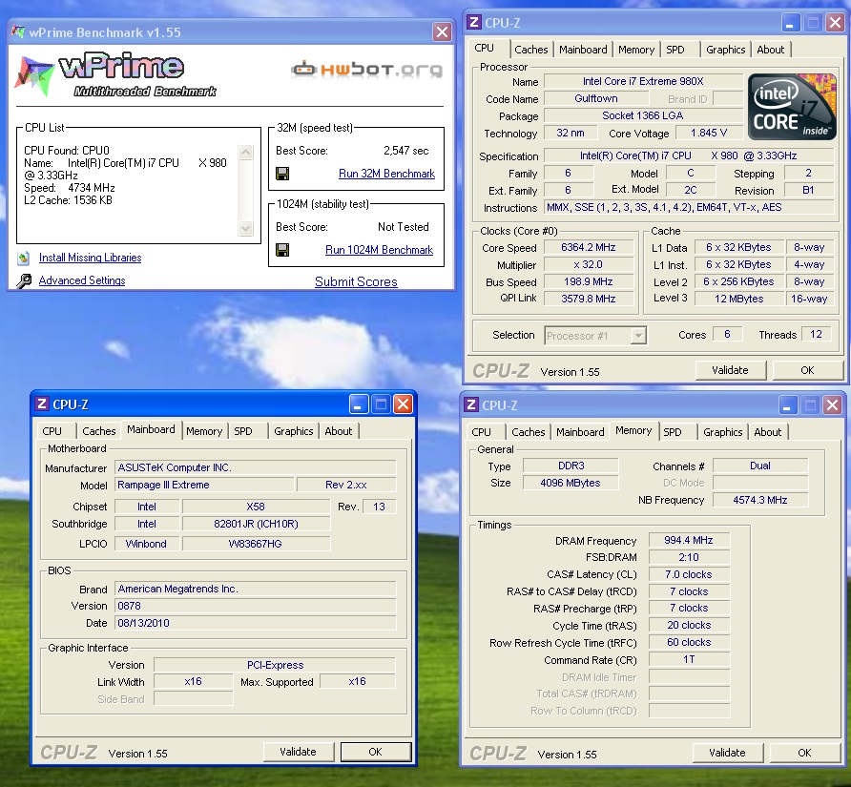
Task: Switch to Memory tab in processor window
Action: (636, 50)
